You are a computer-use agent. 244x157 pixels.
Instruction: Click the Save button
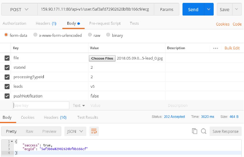pos(225,9)
